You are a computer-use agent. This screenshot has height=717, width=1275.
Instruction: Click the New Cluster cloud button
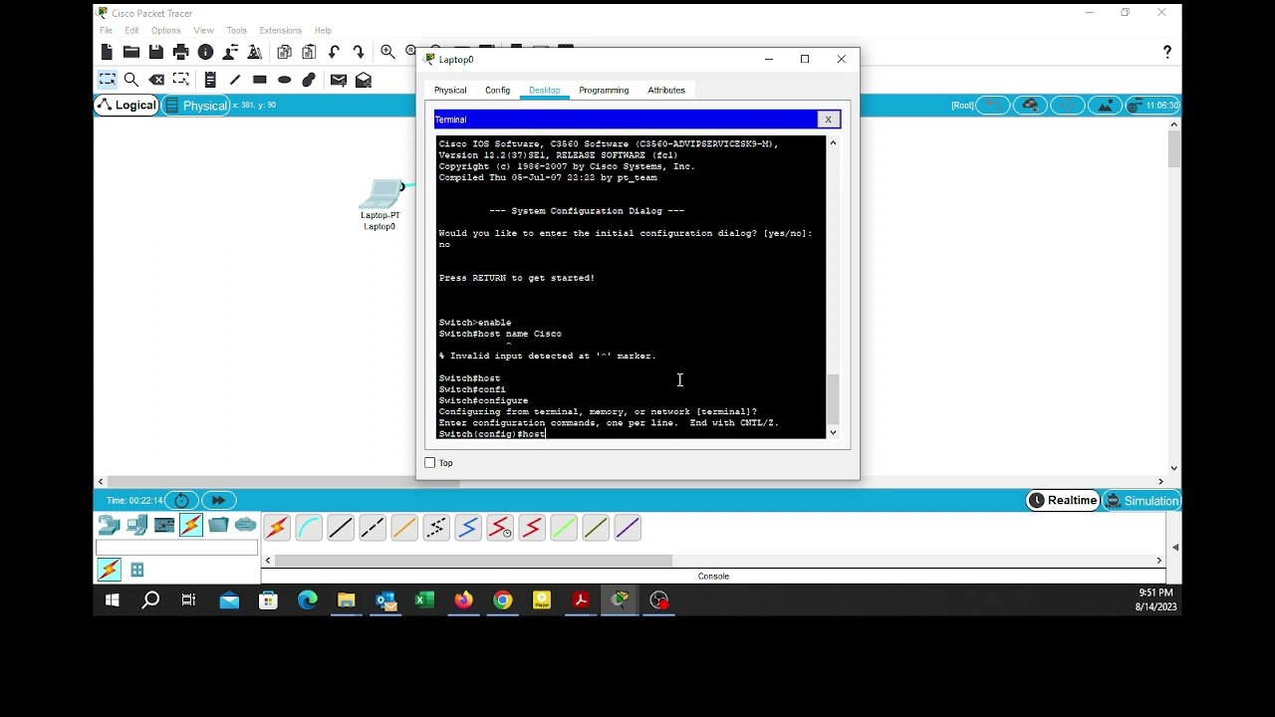(x=1031, y=106)
